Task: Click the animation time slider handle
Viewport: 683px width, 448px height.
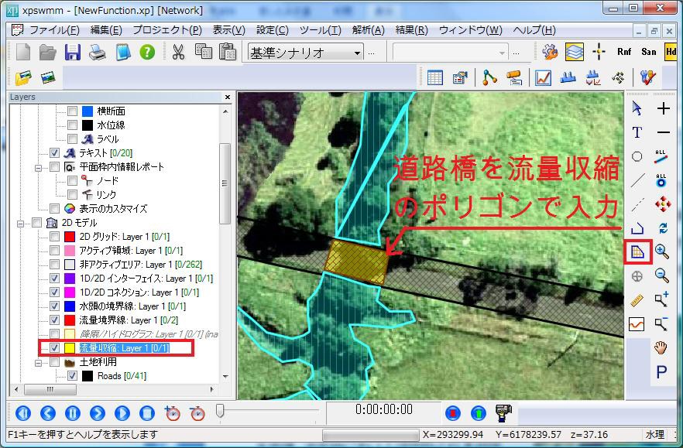Action: click(220, 411)
